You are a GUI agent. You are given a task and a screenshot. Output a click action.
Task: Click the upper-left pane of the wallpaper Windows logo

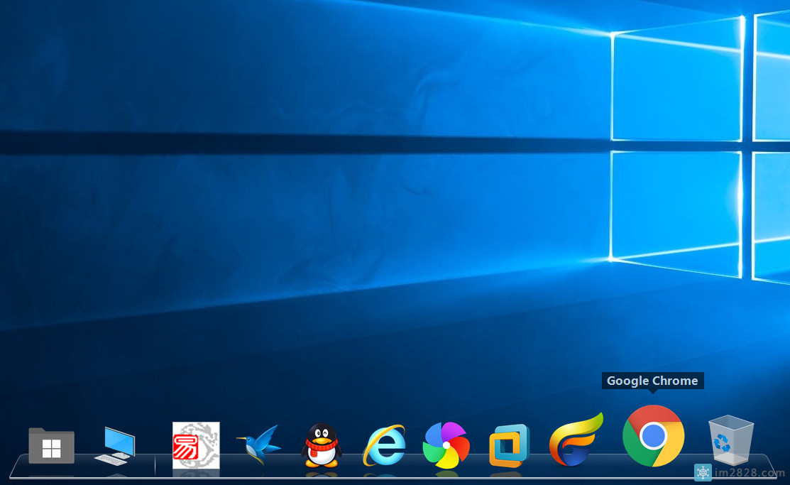pos(676,85)
